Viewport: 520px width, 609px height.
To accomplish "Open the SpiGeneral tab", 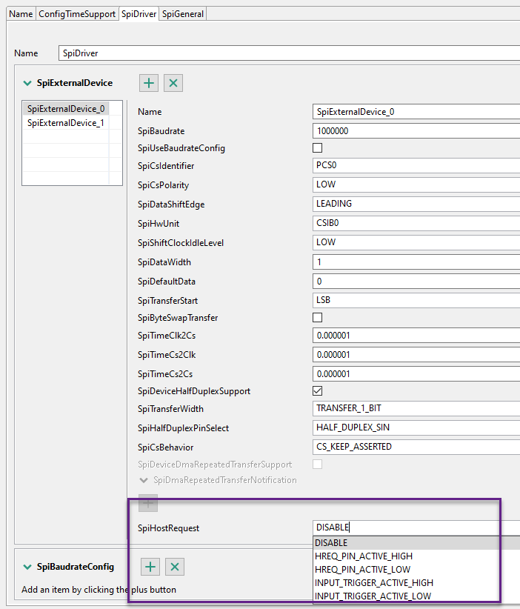I will pos(183,13).
